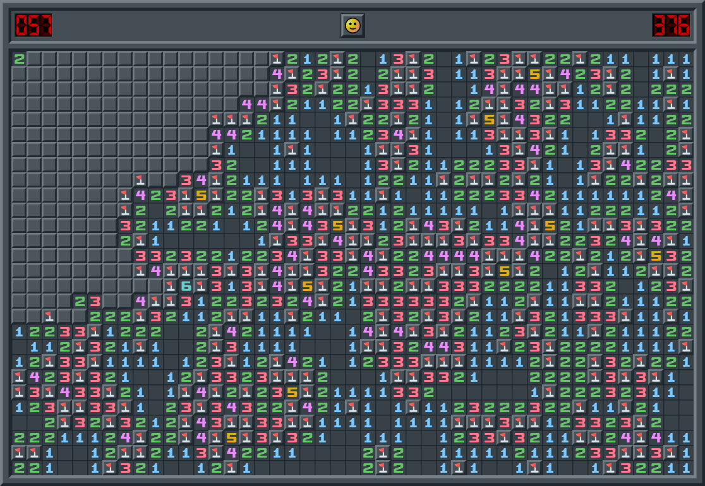The height and width of the screenshot is (486, 705).
Task: Click green 2 surrounded by covered cells
Action: tap(80, 301)
